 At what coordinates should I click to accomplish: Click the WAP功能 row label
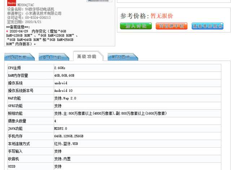click(x=14, y=98)
